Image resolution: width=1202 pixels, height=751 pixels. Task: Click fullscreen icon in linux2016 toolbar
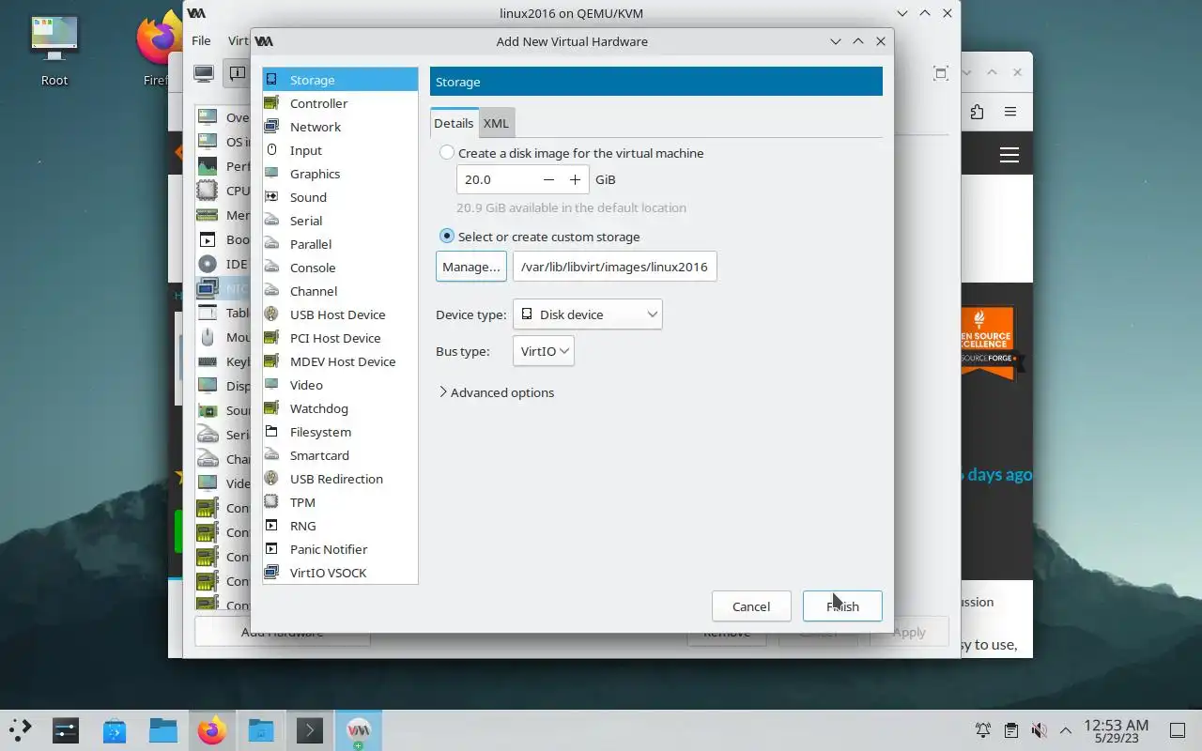[941, 73]
